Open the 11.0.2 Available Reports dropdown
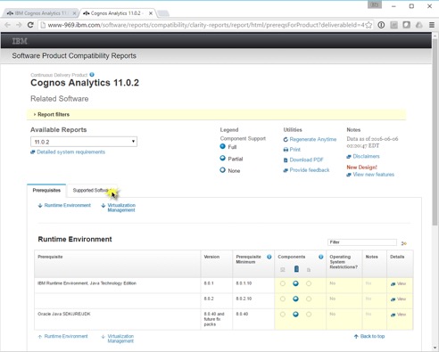 click(84, 142)
